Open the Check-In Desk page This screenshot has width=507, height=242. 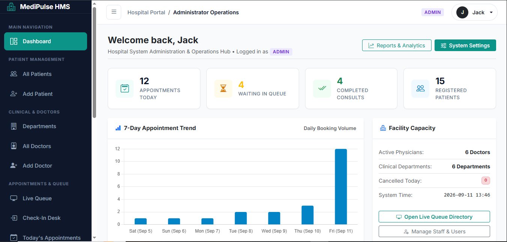(45, 218)
